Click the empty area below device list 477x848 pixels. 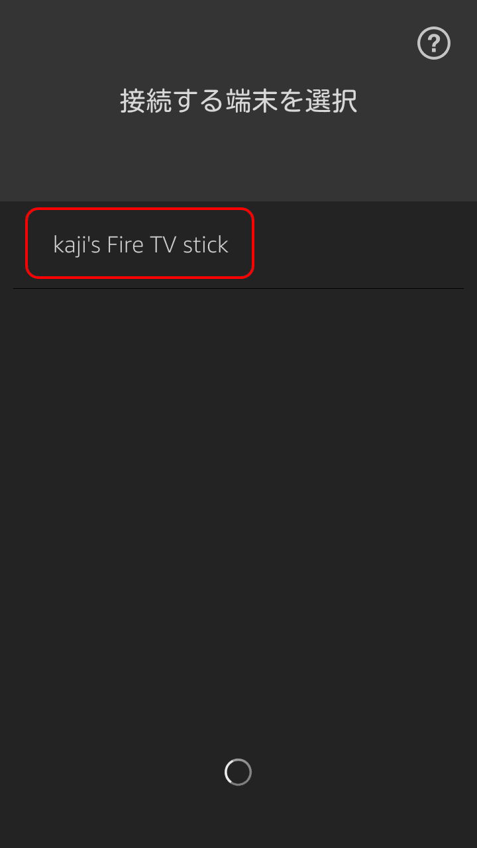tap(238, 517)
